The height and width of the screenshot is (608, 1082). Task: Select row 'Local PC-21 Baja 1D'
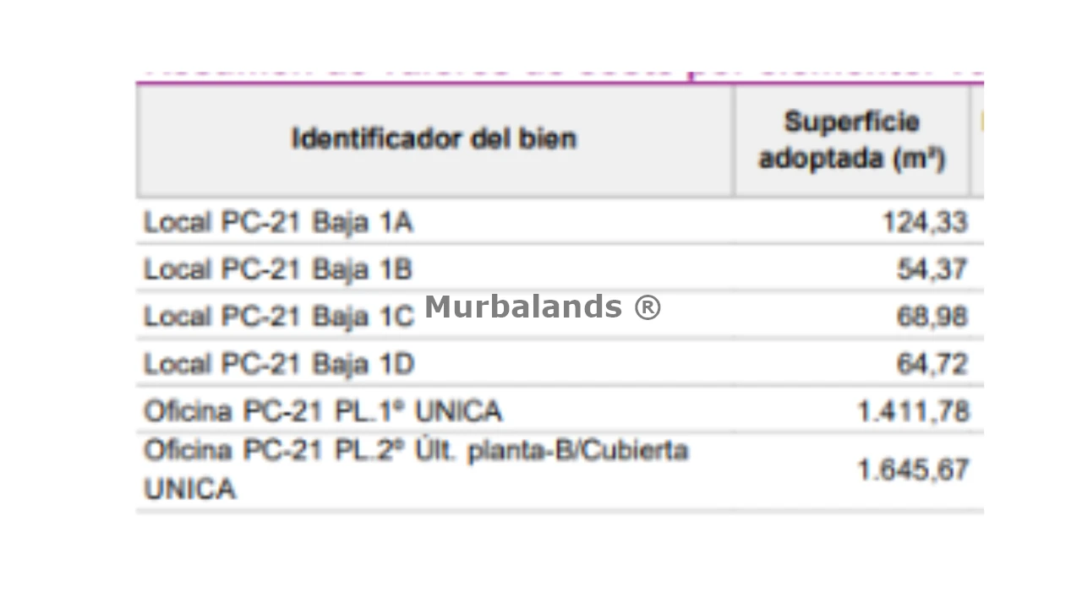tap(560, 363)
